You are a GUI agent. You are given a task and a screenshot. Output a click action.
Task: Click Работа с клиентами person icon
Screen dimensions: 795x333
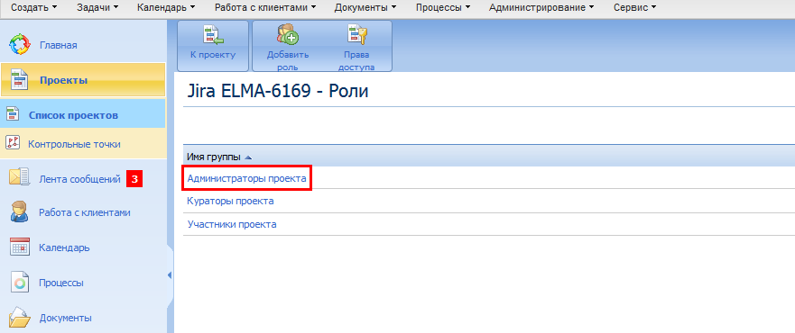20,212
